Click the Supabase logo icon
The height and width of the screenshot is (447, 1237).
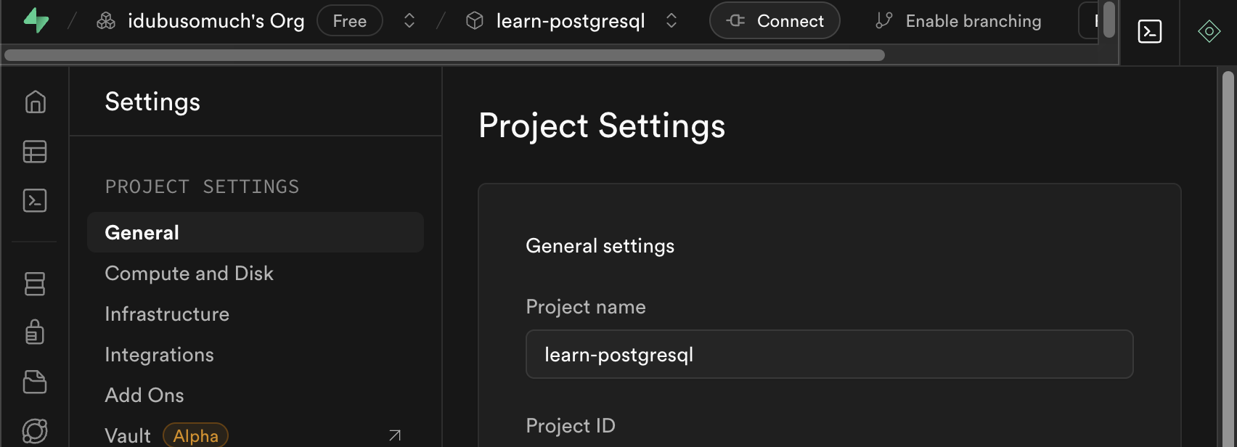[x=36, y=21]
